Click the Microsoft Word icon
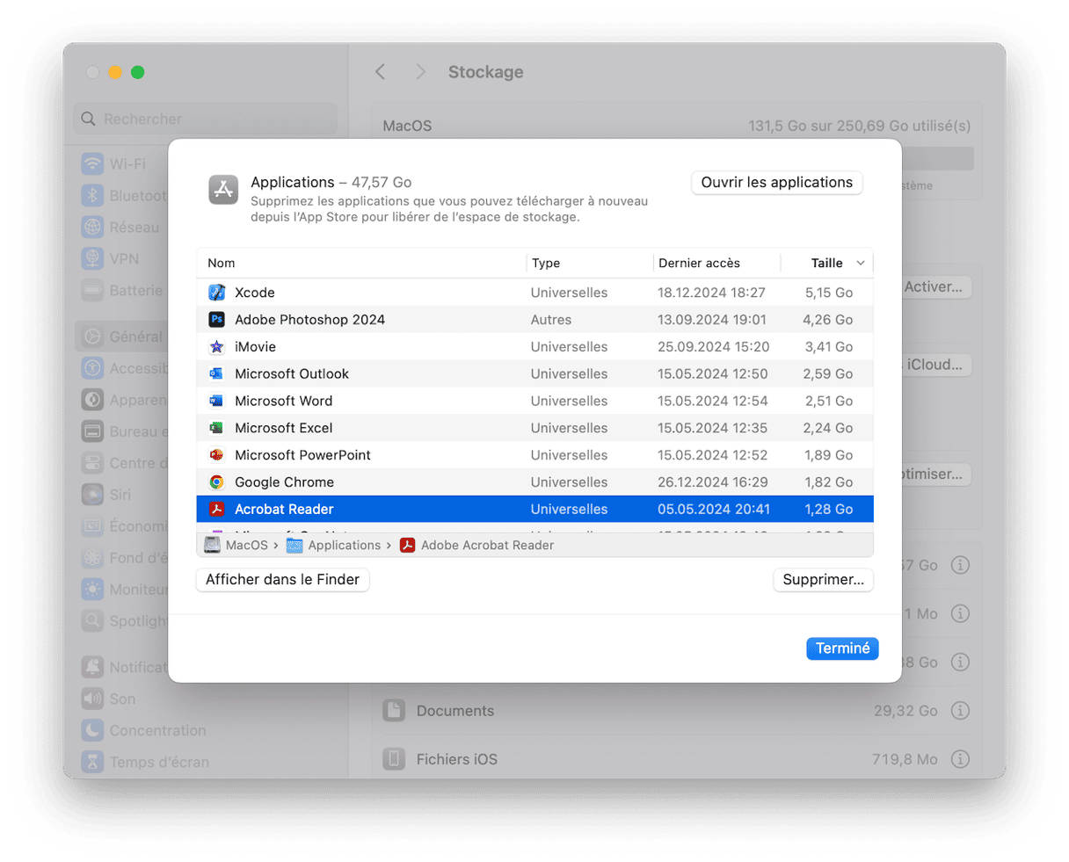1069x862 pixels. pyautogui.click(x=216, y=402)
